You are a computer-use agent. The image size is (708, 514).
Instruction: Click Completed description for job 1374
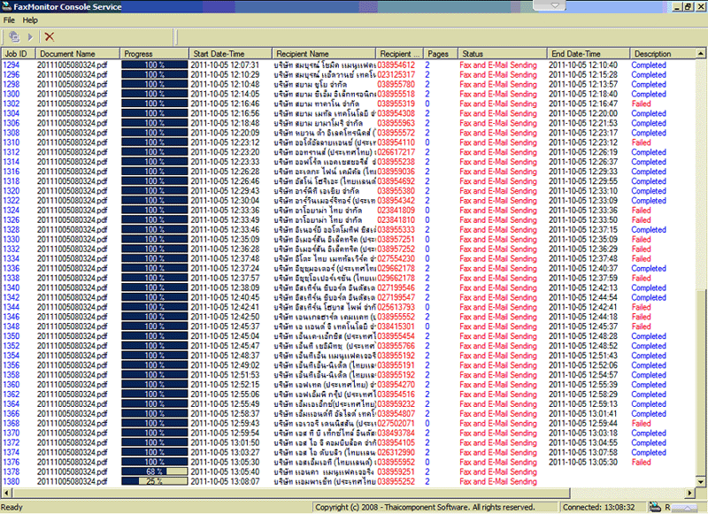(x=649, y=452)
